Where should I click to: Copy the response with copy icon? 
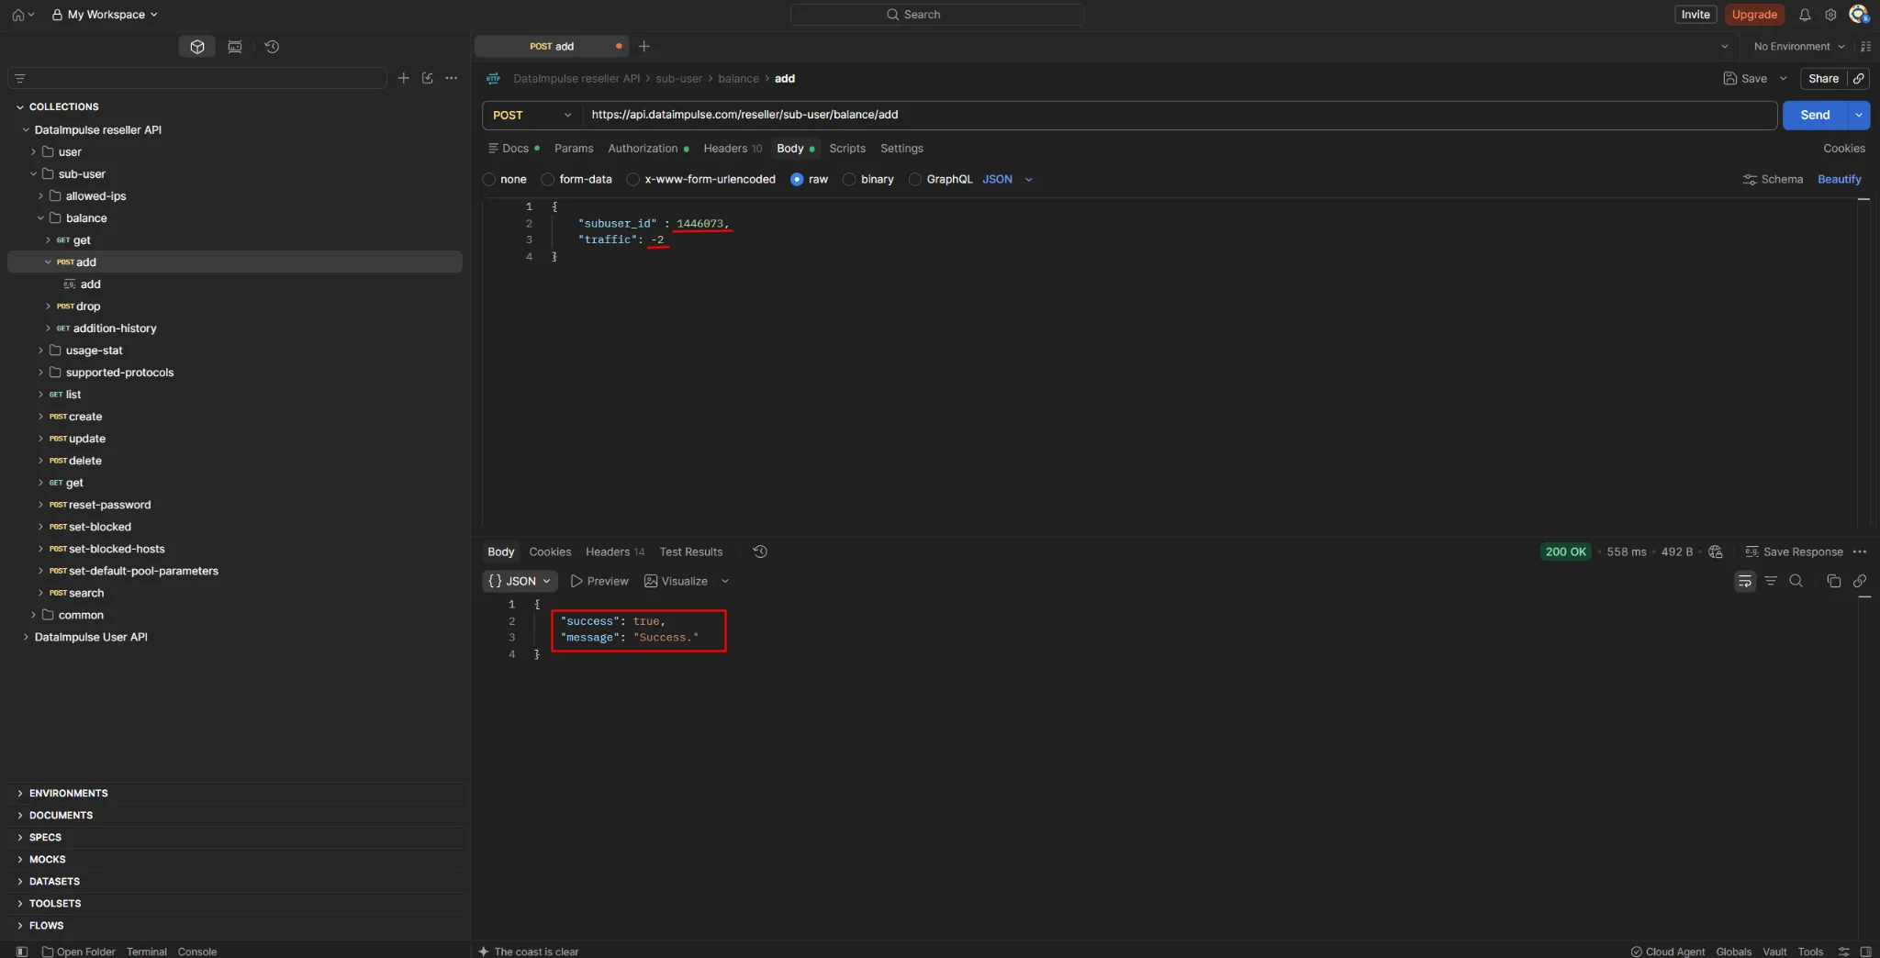coord(1833,581)
